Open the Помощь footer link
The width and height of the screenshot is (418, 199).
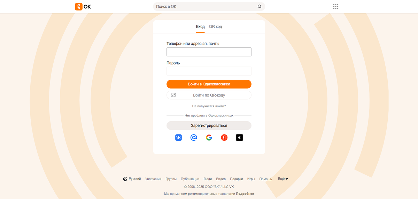(x=266, y=179)
